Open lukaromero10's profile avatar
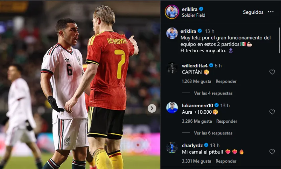This screenshot has height=169, width=281. point(172,108)
